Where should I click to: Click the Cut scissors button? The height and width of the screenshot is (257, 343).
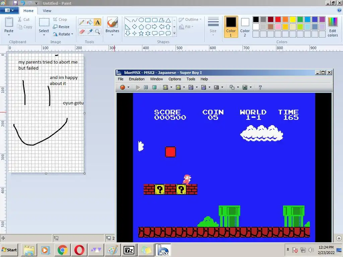(x=24, y=19)
